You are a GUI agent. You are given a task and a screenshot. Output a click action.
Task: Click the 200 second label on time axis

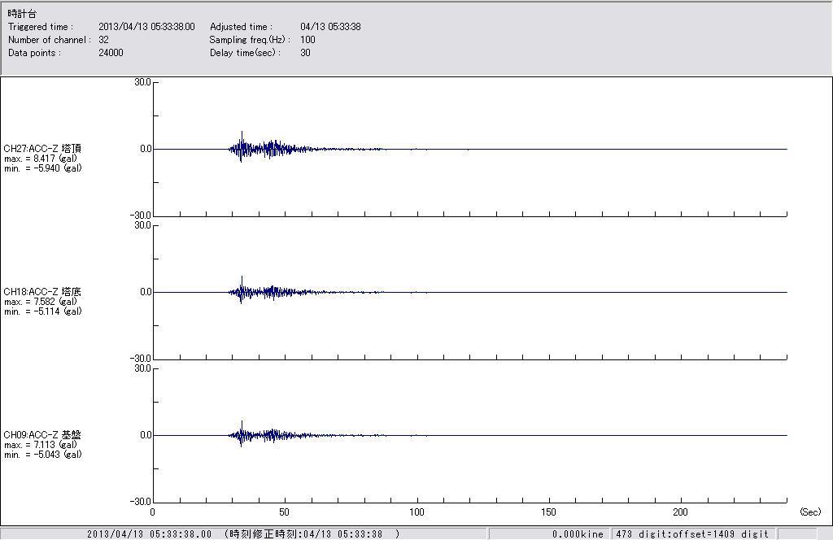tap(681, 512)
